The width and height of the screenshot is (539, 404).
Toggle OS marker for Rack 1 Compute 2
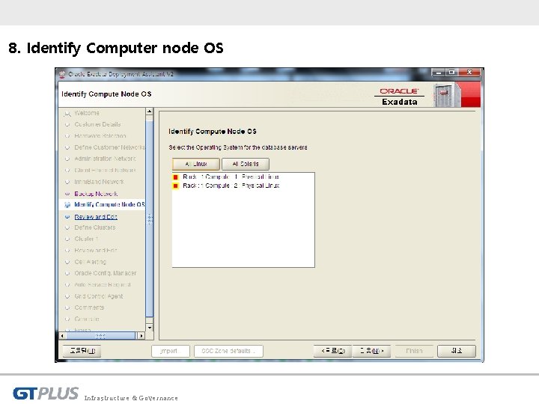pyautogui.click(x=176, y=186)
